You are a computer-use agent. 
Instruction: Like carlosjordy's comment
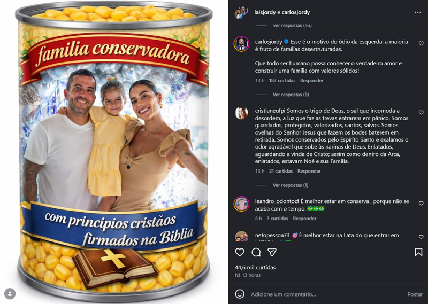click(421, 44)
